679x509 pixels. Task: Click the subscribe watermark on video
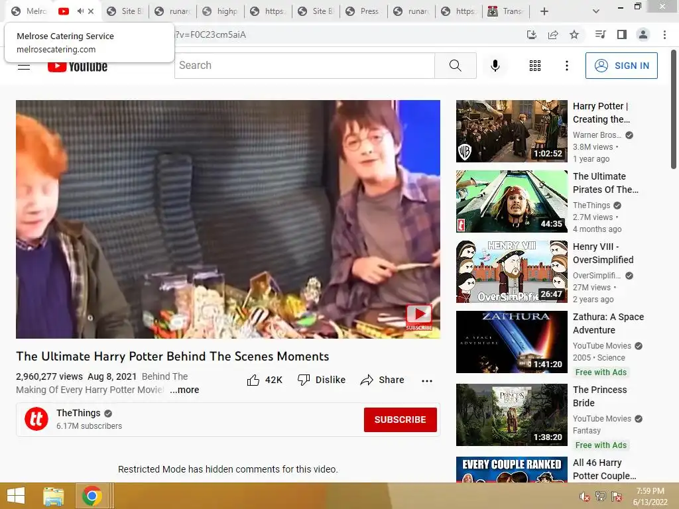click(419, 317)
